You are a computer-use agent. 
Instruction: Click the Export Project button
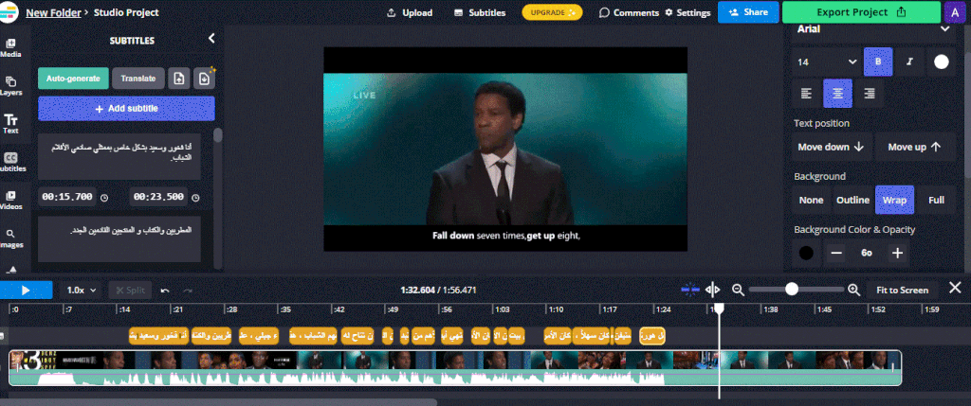pyautogui.click(x=861, y=11)
